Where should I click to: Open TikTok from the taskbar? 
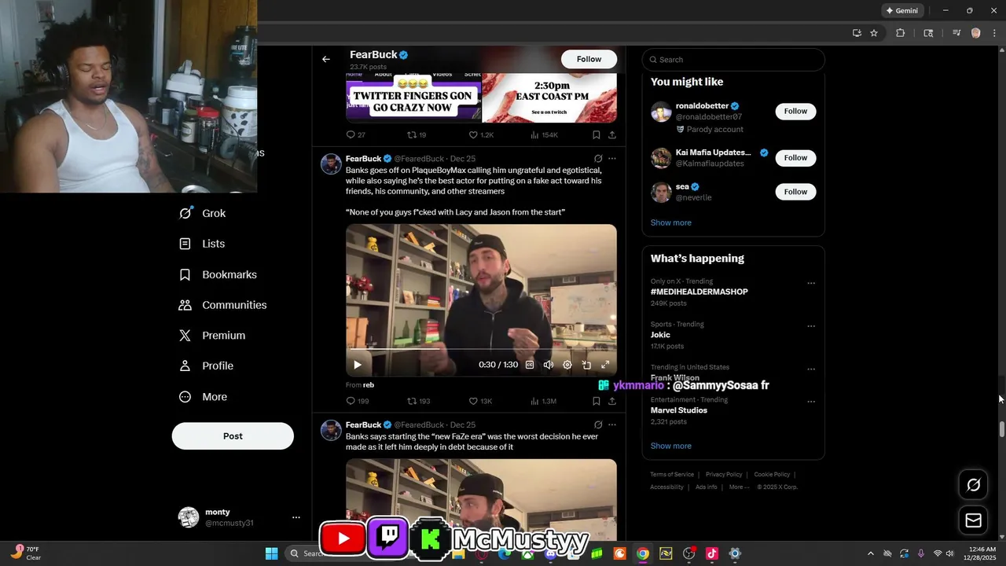711,553
